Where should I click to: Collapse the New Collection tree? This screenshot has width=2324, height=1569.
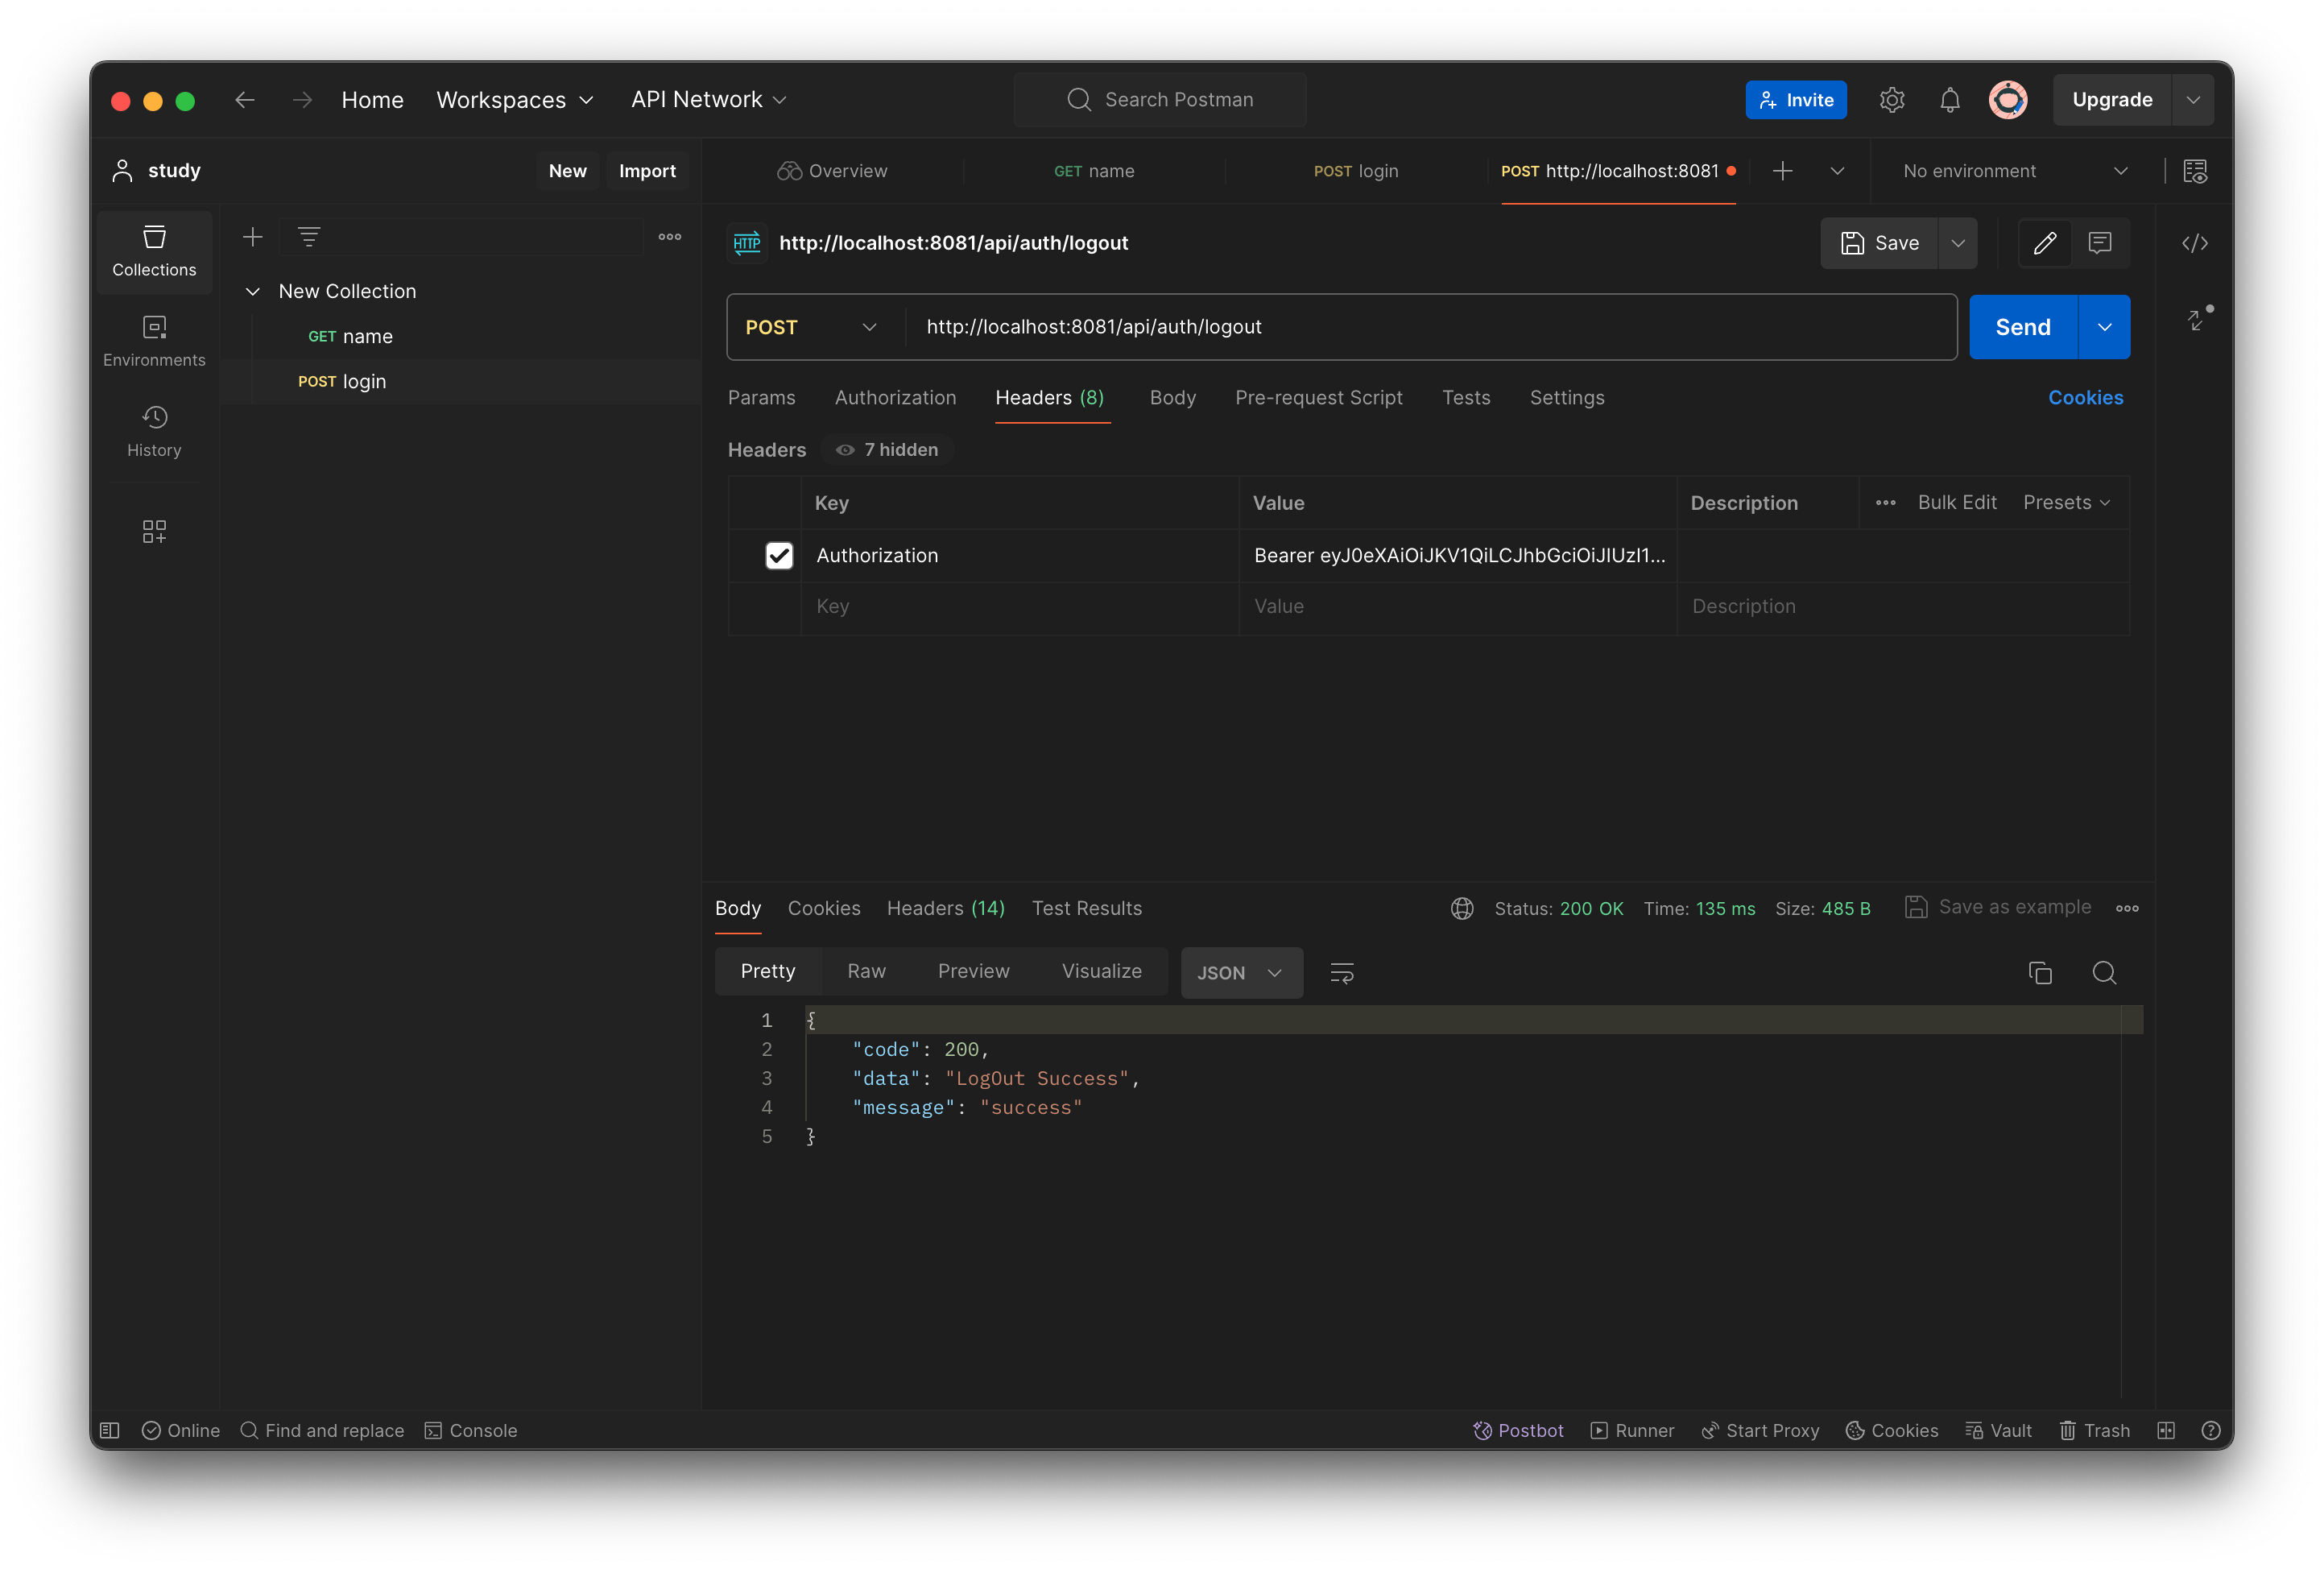click(253, 291)
